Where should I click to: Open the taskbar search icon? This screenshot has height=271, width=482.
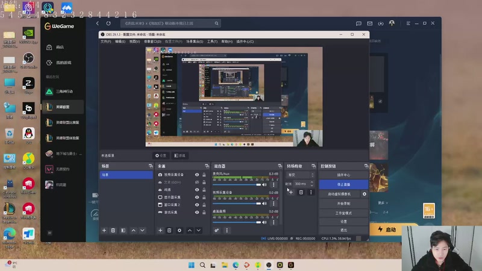(202, 265)
